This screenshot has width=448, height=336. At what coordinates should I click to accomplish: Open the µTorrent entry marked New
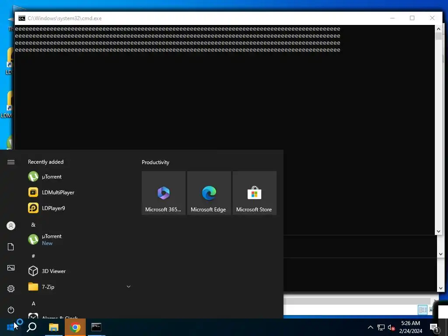click(45, 239)
